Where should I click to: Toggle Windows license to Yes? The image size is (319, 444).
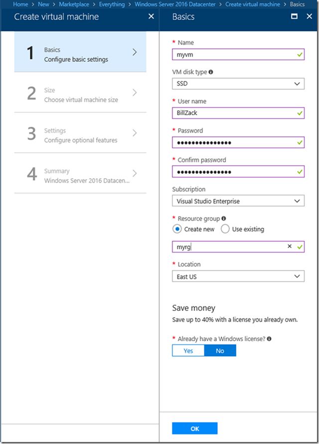[x=188, y=351]
